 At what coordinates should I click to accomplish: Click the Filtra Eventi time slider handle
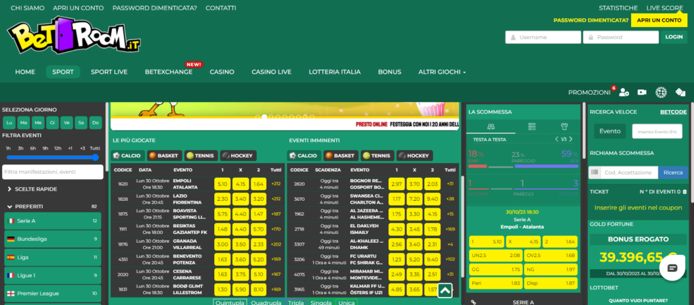[x=95, y=157]
